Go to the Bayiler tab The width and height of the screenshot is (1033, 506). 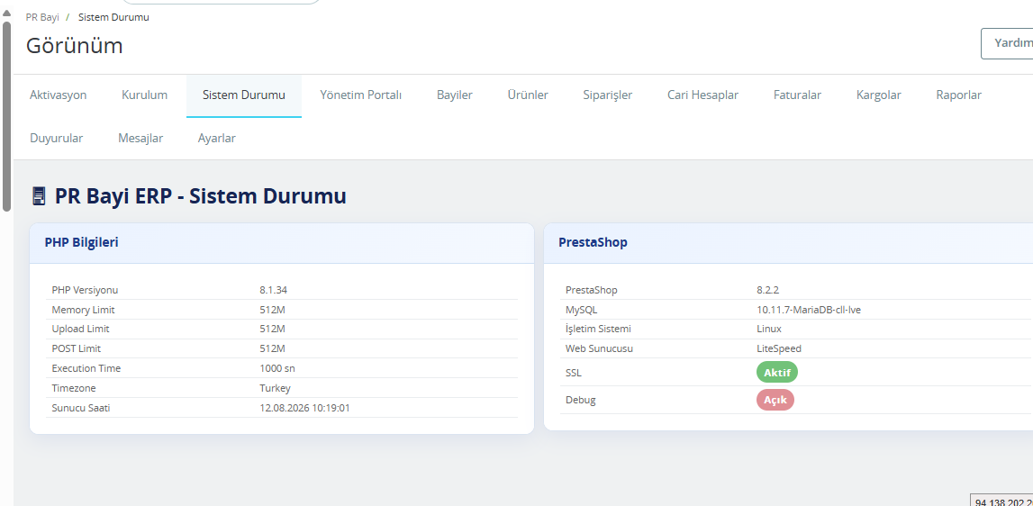[x=455, y=95]
